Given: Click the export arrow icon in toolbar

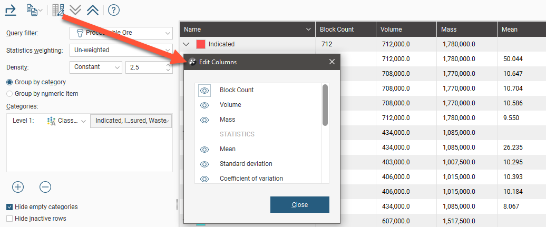Looking at the screenshot, I should point(11,9).
